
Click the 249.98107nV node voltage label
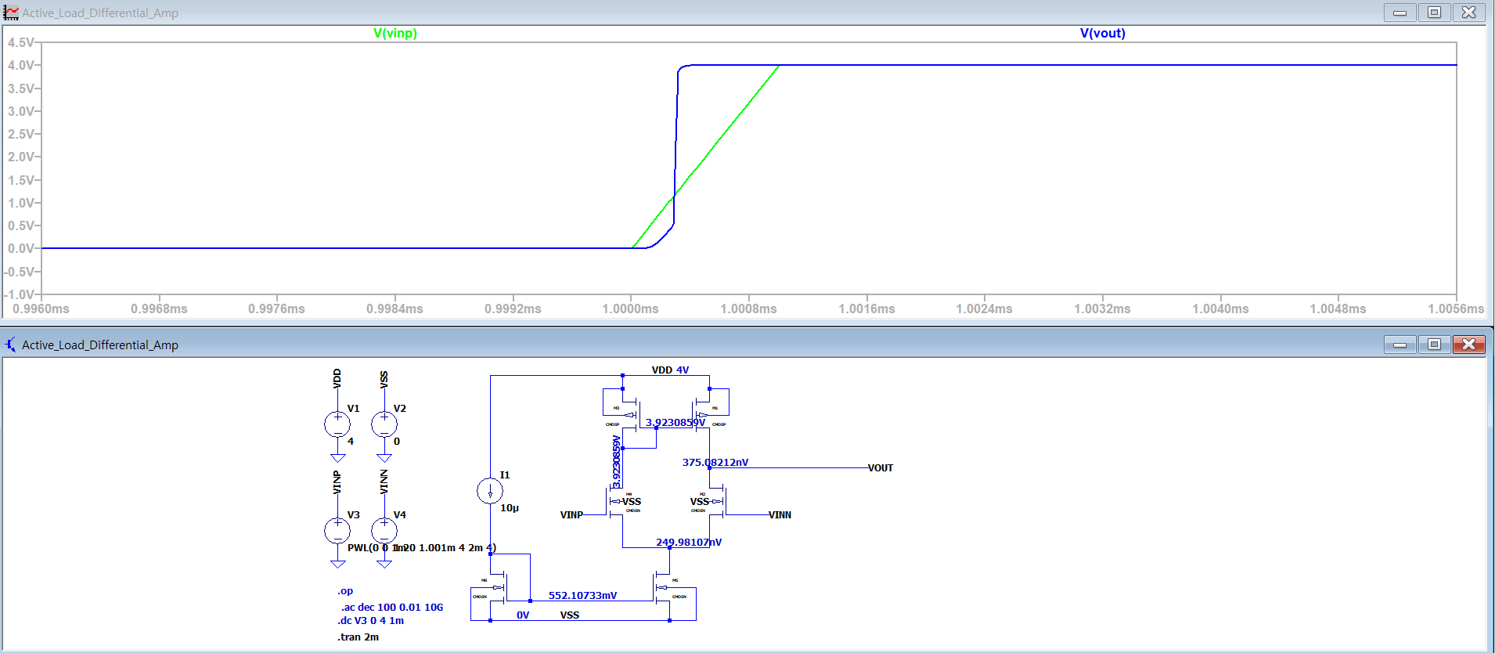coord(689,542)
